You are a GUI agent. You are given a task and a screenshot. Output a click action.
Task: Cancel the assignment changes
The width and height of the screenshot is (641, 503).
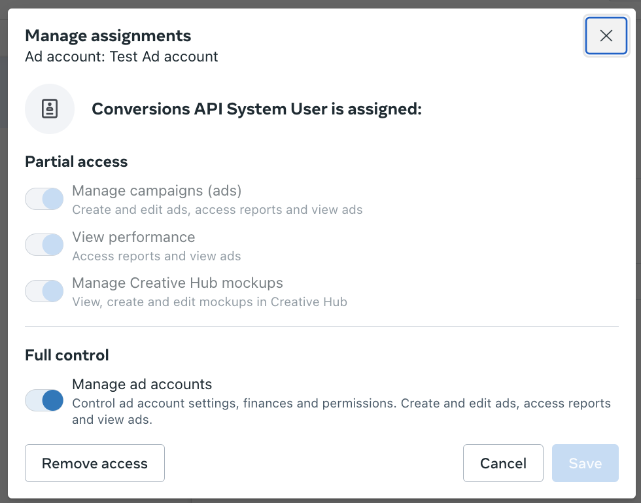[x=503, y=463]
